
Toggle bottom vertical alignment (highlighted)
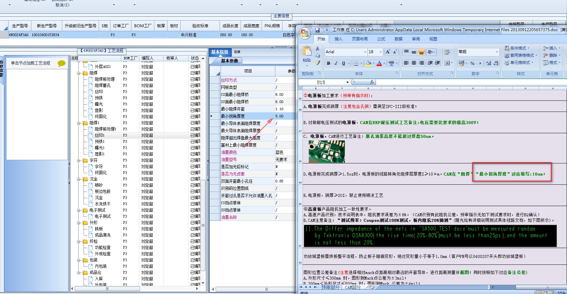tap(421, 52)
